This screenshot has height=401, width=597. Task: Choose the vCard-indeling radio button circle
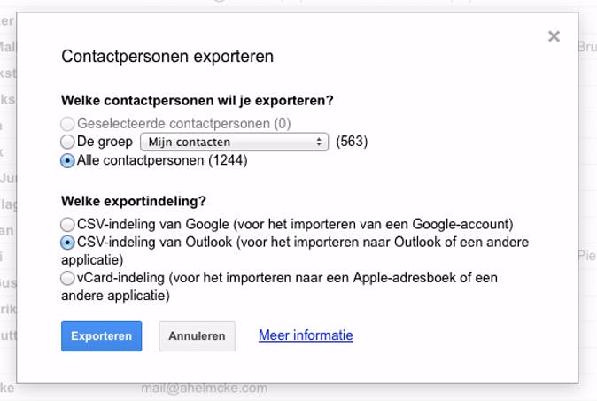coord(67,278)
